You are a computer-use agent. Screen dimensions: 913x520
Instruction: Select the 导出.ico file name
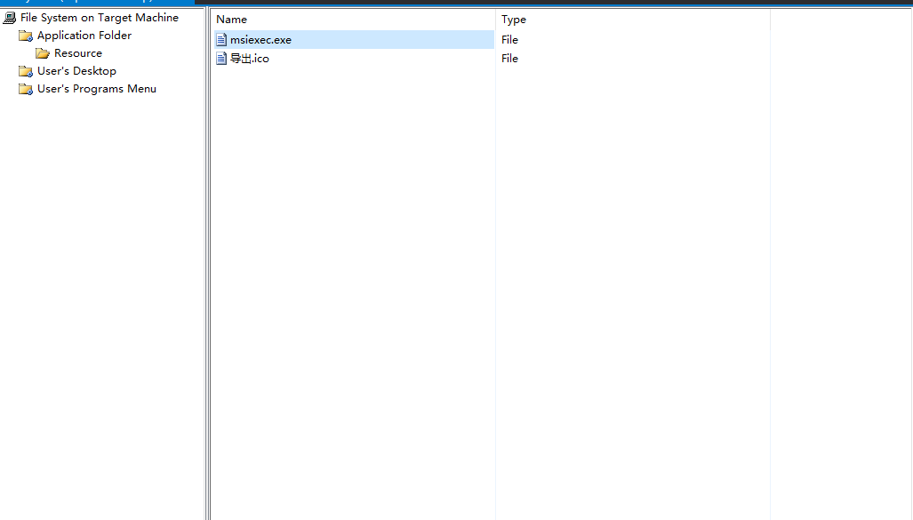tap(250, 59)
